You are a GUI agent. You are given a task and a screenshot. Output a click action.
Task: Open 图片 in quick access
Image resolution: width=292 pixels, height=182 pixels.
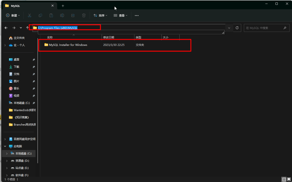(14, 81)
